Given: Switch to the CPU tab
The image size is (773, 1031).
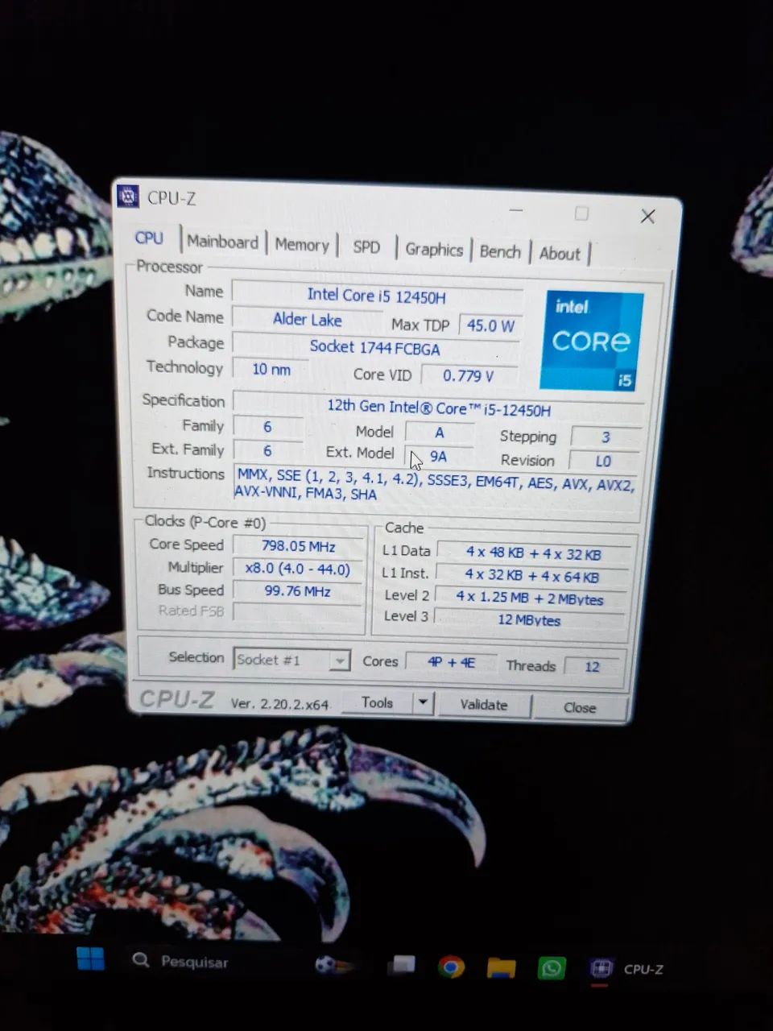Looking at the screenshot, I should [149, 238].
